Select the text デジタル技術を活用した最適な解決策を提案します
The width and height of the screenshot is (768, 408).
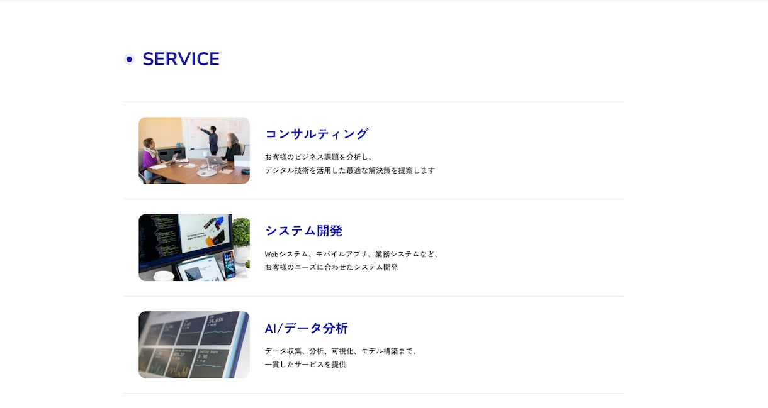tap(350, 170)
